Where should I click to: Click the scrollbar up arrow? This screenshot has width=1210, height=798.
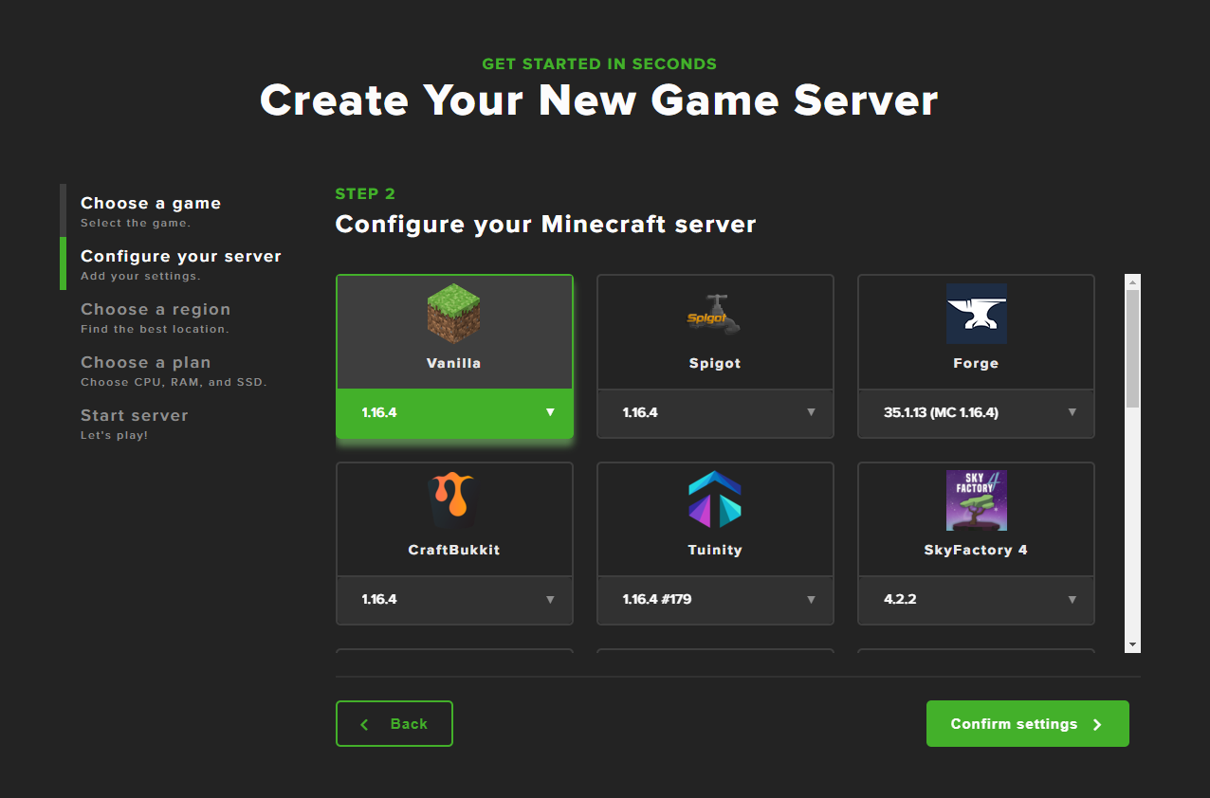1132,281
